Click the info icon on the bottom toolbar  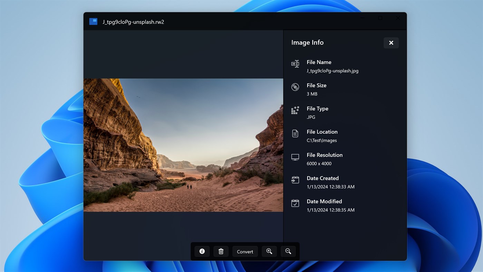click(202, 251)
